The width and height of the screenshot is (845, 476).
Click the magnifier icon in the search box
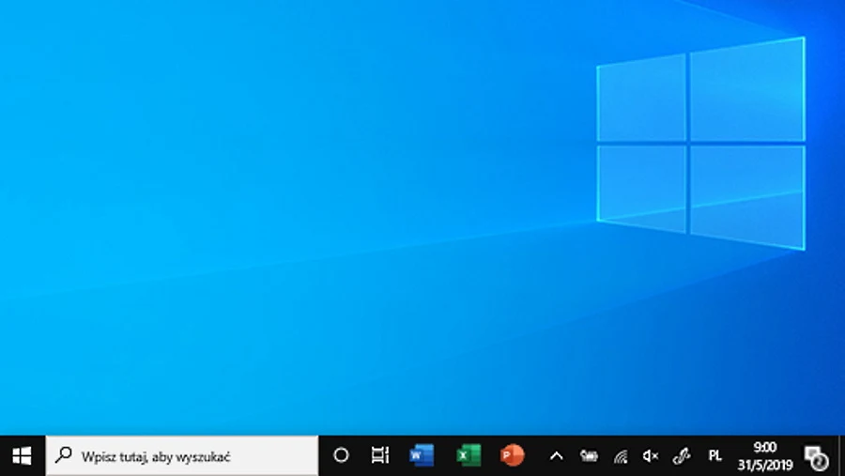point(64,455)
